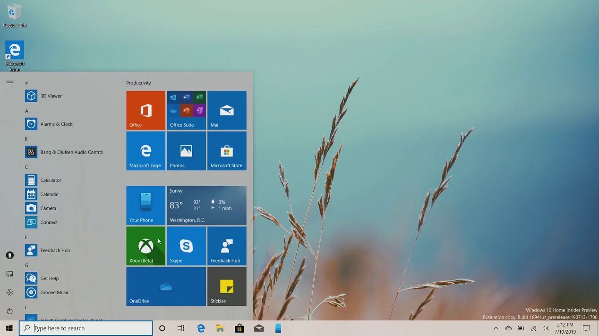Launch the Microsoft Edge tile

pos(146,151)
